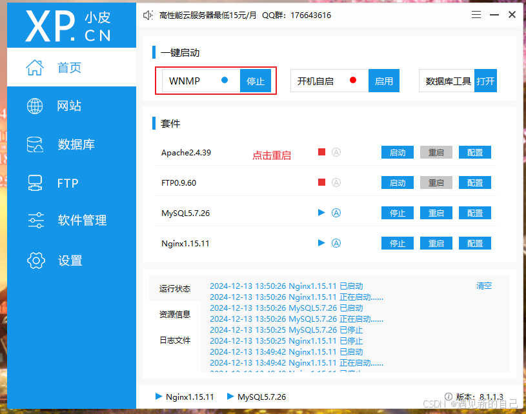This screenshot has width=526, height=414.
Task: Select the 网站 globe icon
Action: tap(34, 106)
